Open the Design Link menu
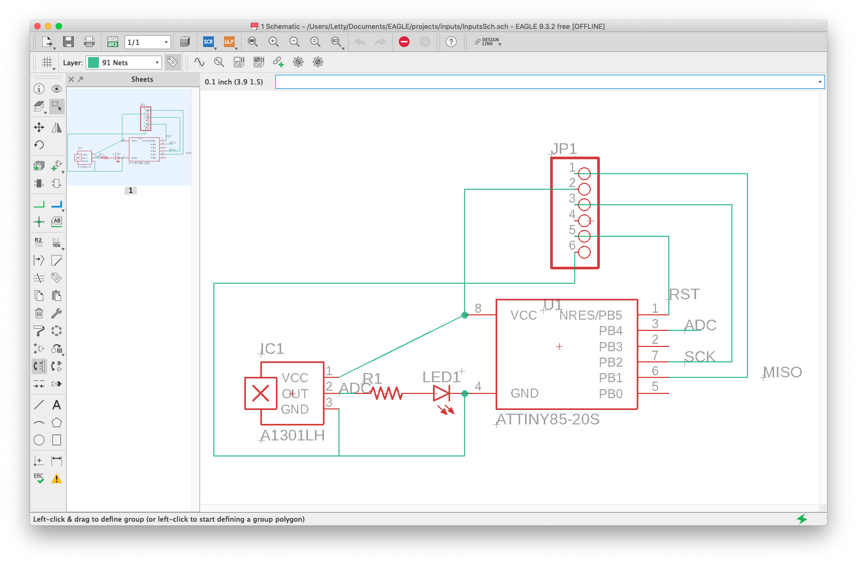 (x=488, y=42)
